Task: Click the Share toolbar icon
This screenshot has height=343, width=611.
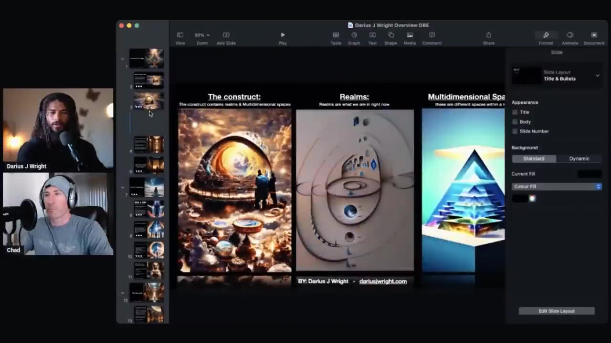Action: tap(489, 35)
